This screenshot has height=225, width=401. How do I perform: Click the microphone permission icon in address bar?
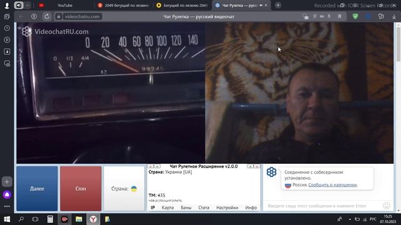329,17
